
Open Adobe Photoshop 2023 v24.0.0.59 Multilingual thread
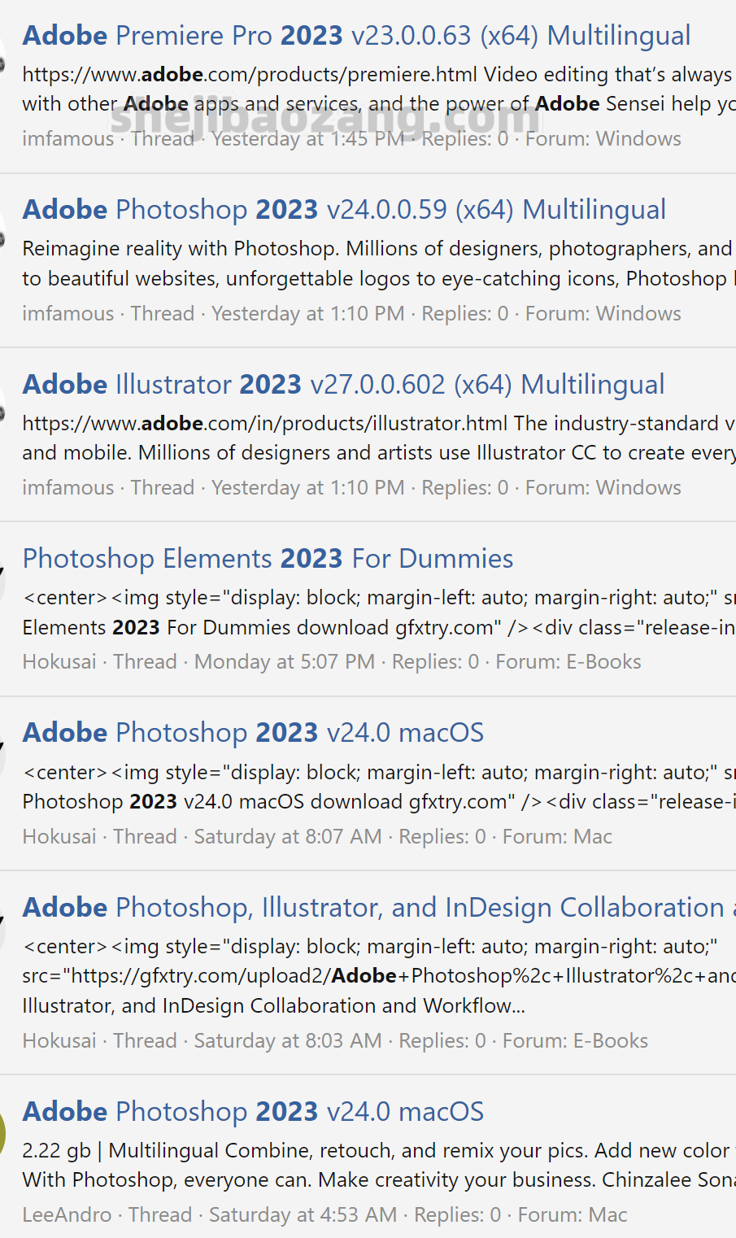(x=344, y=210)
